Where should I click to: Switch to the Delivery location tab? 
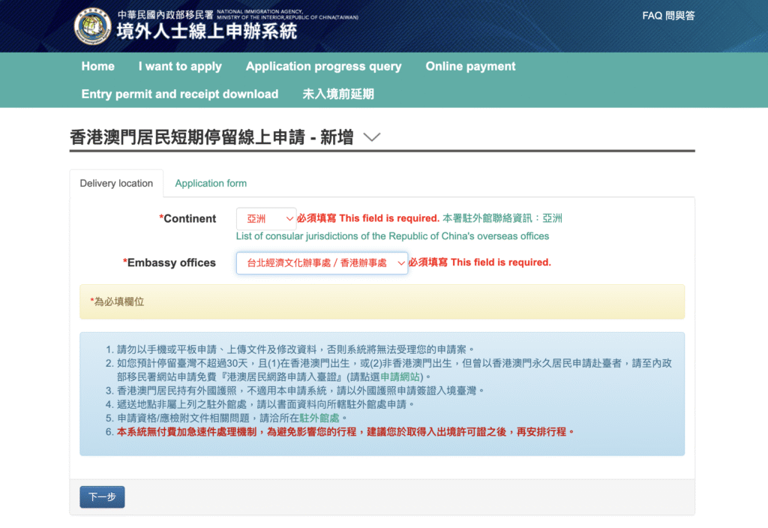[116, 183]
